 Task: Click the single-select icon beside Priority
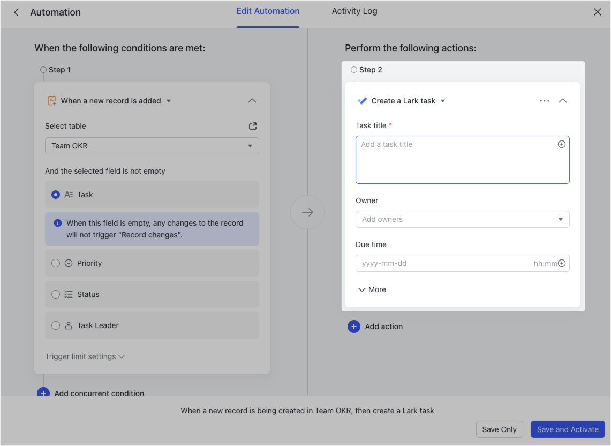tap(69, 263)
